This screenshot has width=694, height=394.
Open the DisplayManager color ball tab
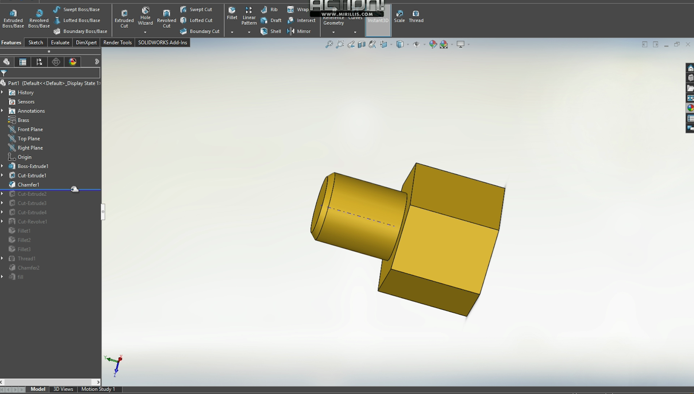pos(73,62)
